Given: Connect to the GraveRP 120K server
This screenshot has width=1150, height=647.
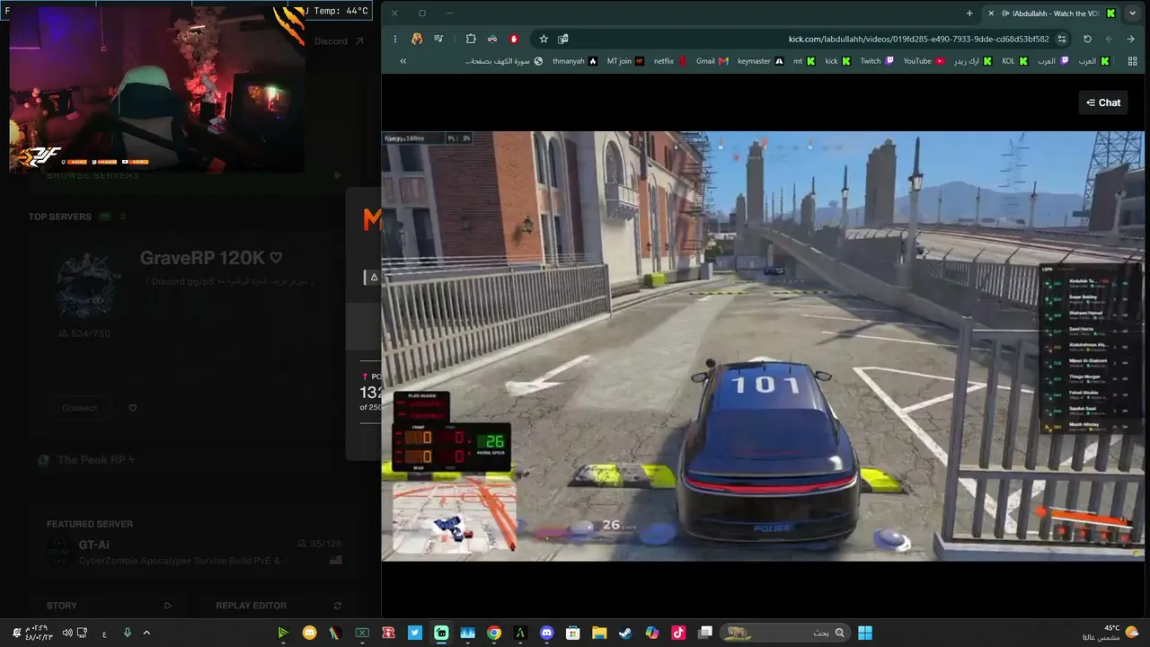Looking at the screenshot, I should (80, 408).
